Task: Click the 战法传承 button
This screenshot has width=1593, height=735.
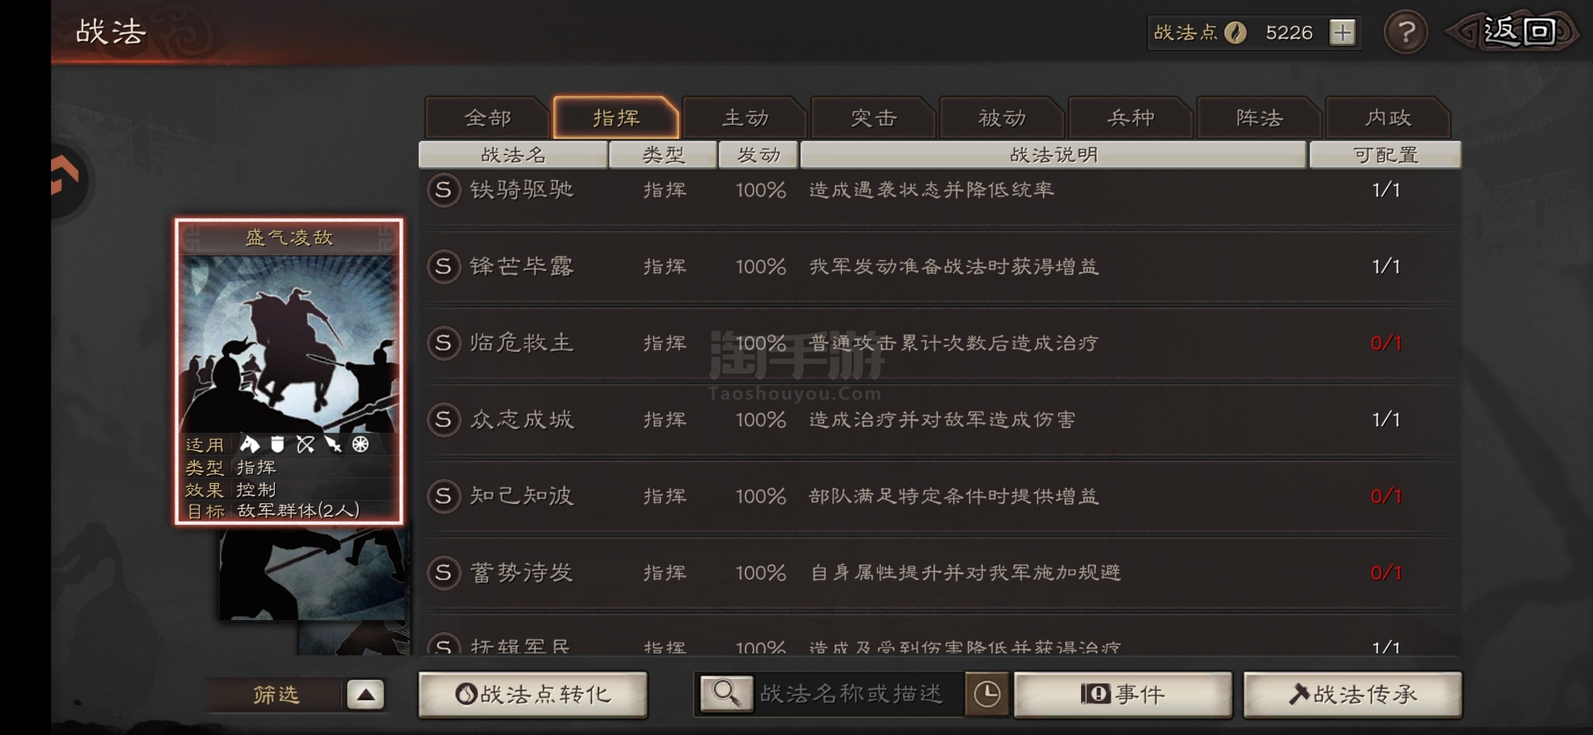Action: coord(1353,695)
